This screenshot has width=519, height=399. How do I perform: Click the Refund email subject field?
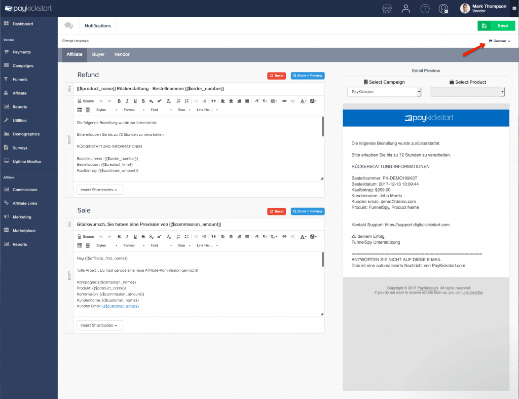tap(199, 89)
